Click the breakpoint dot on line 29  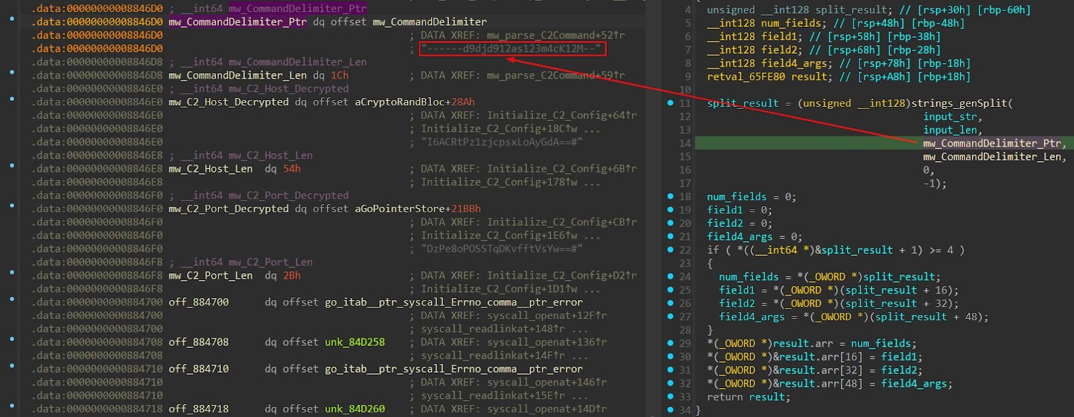[670, 343]
